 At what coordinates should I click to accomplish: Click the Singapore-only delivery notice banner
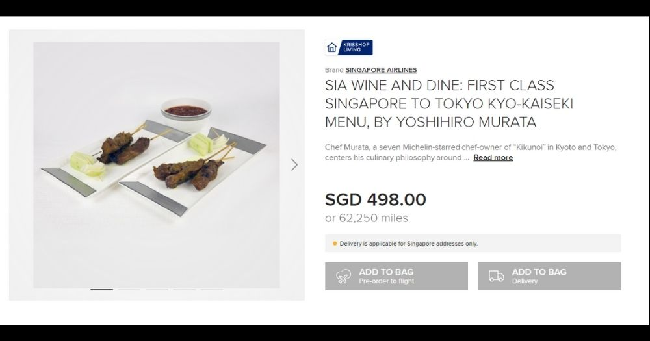pyautogui.click(x=473, y=244)
